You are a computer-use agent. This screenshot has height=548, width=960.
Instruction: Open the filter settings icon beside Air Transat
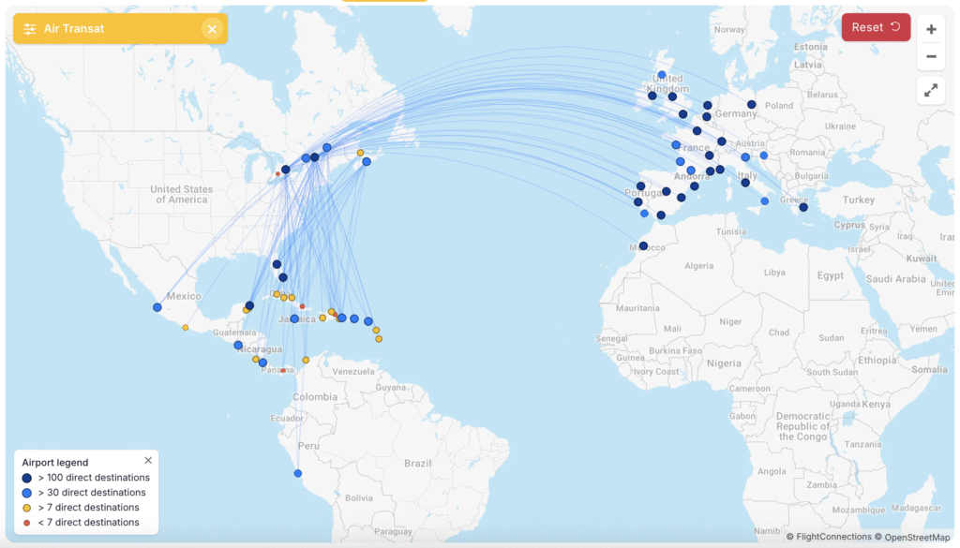pyautogui.click(x=30, y=29)
